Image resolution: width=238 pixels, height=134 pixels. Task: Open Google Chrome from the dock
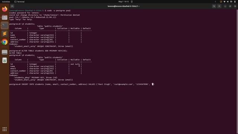(x=4, y=42)
